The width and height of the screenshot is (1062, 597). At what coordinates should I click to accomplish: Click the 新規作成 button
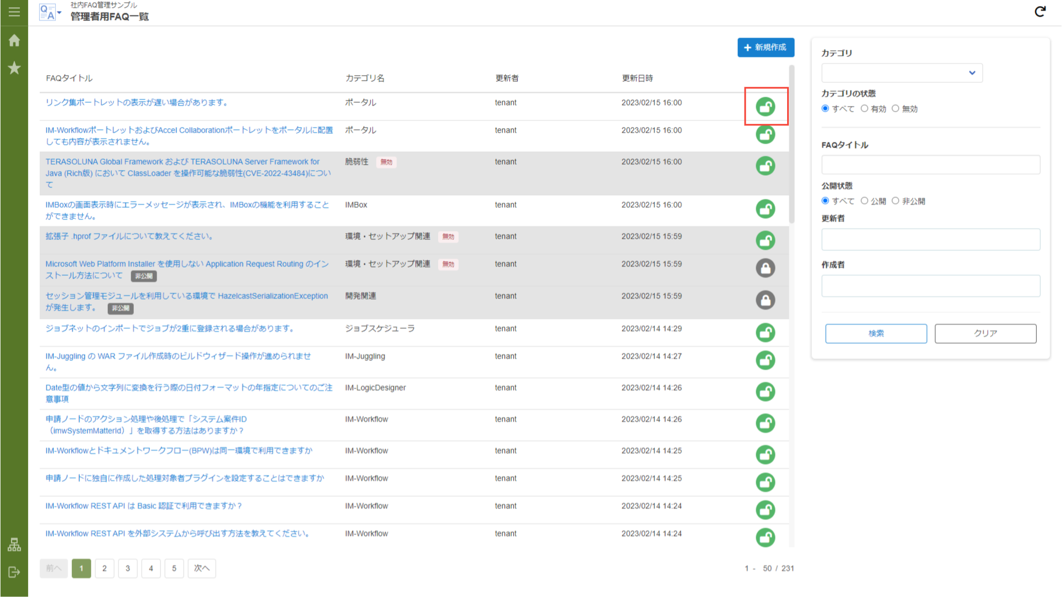point(766,48)
